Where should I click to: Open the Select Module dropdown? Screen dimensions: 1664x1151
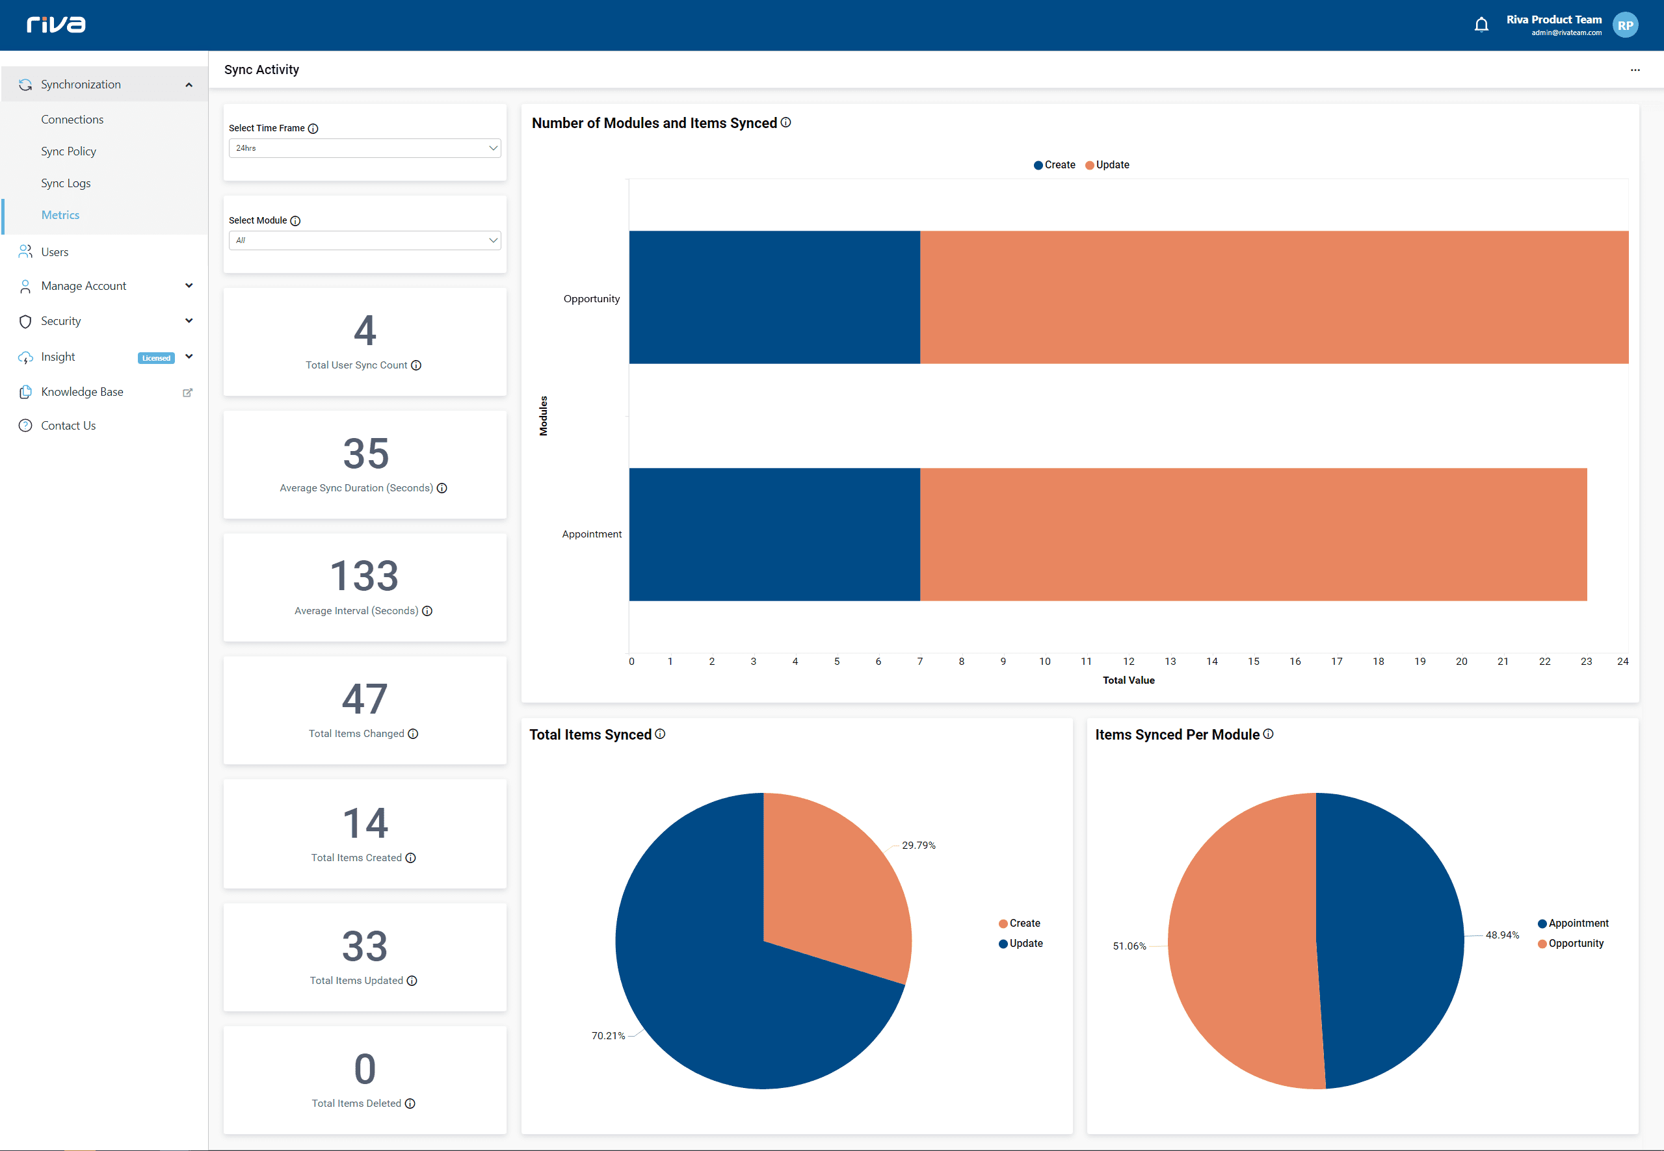[x=364, y=240]
